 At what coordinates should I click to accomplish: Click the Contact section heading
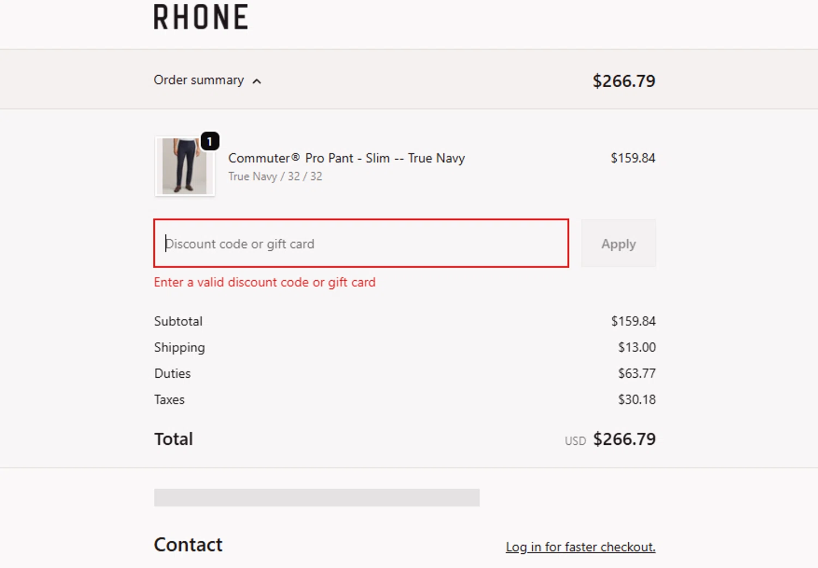[x=188, y=545]
